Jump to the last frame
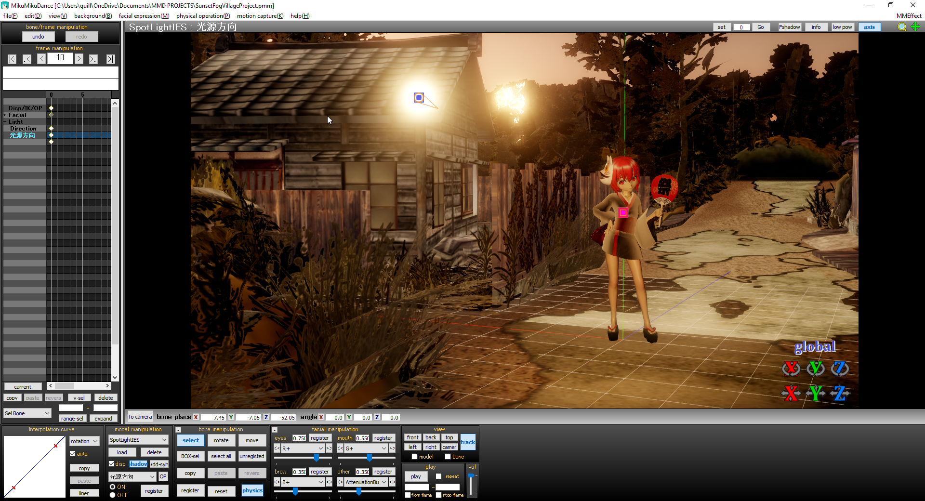The width and height of the screenshot is (925, 501). (x=111, y=59)
